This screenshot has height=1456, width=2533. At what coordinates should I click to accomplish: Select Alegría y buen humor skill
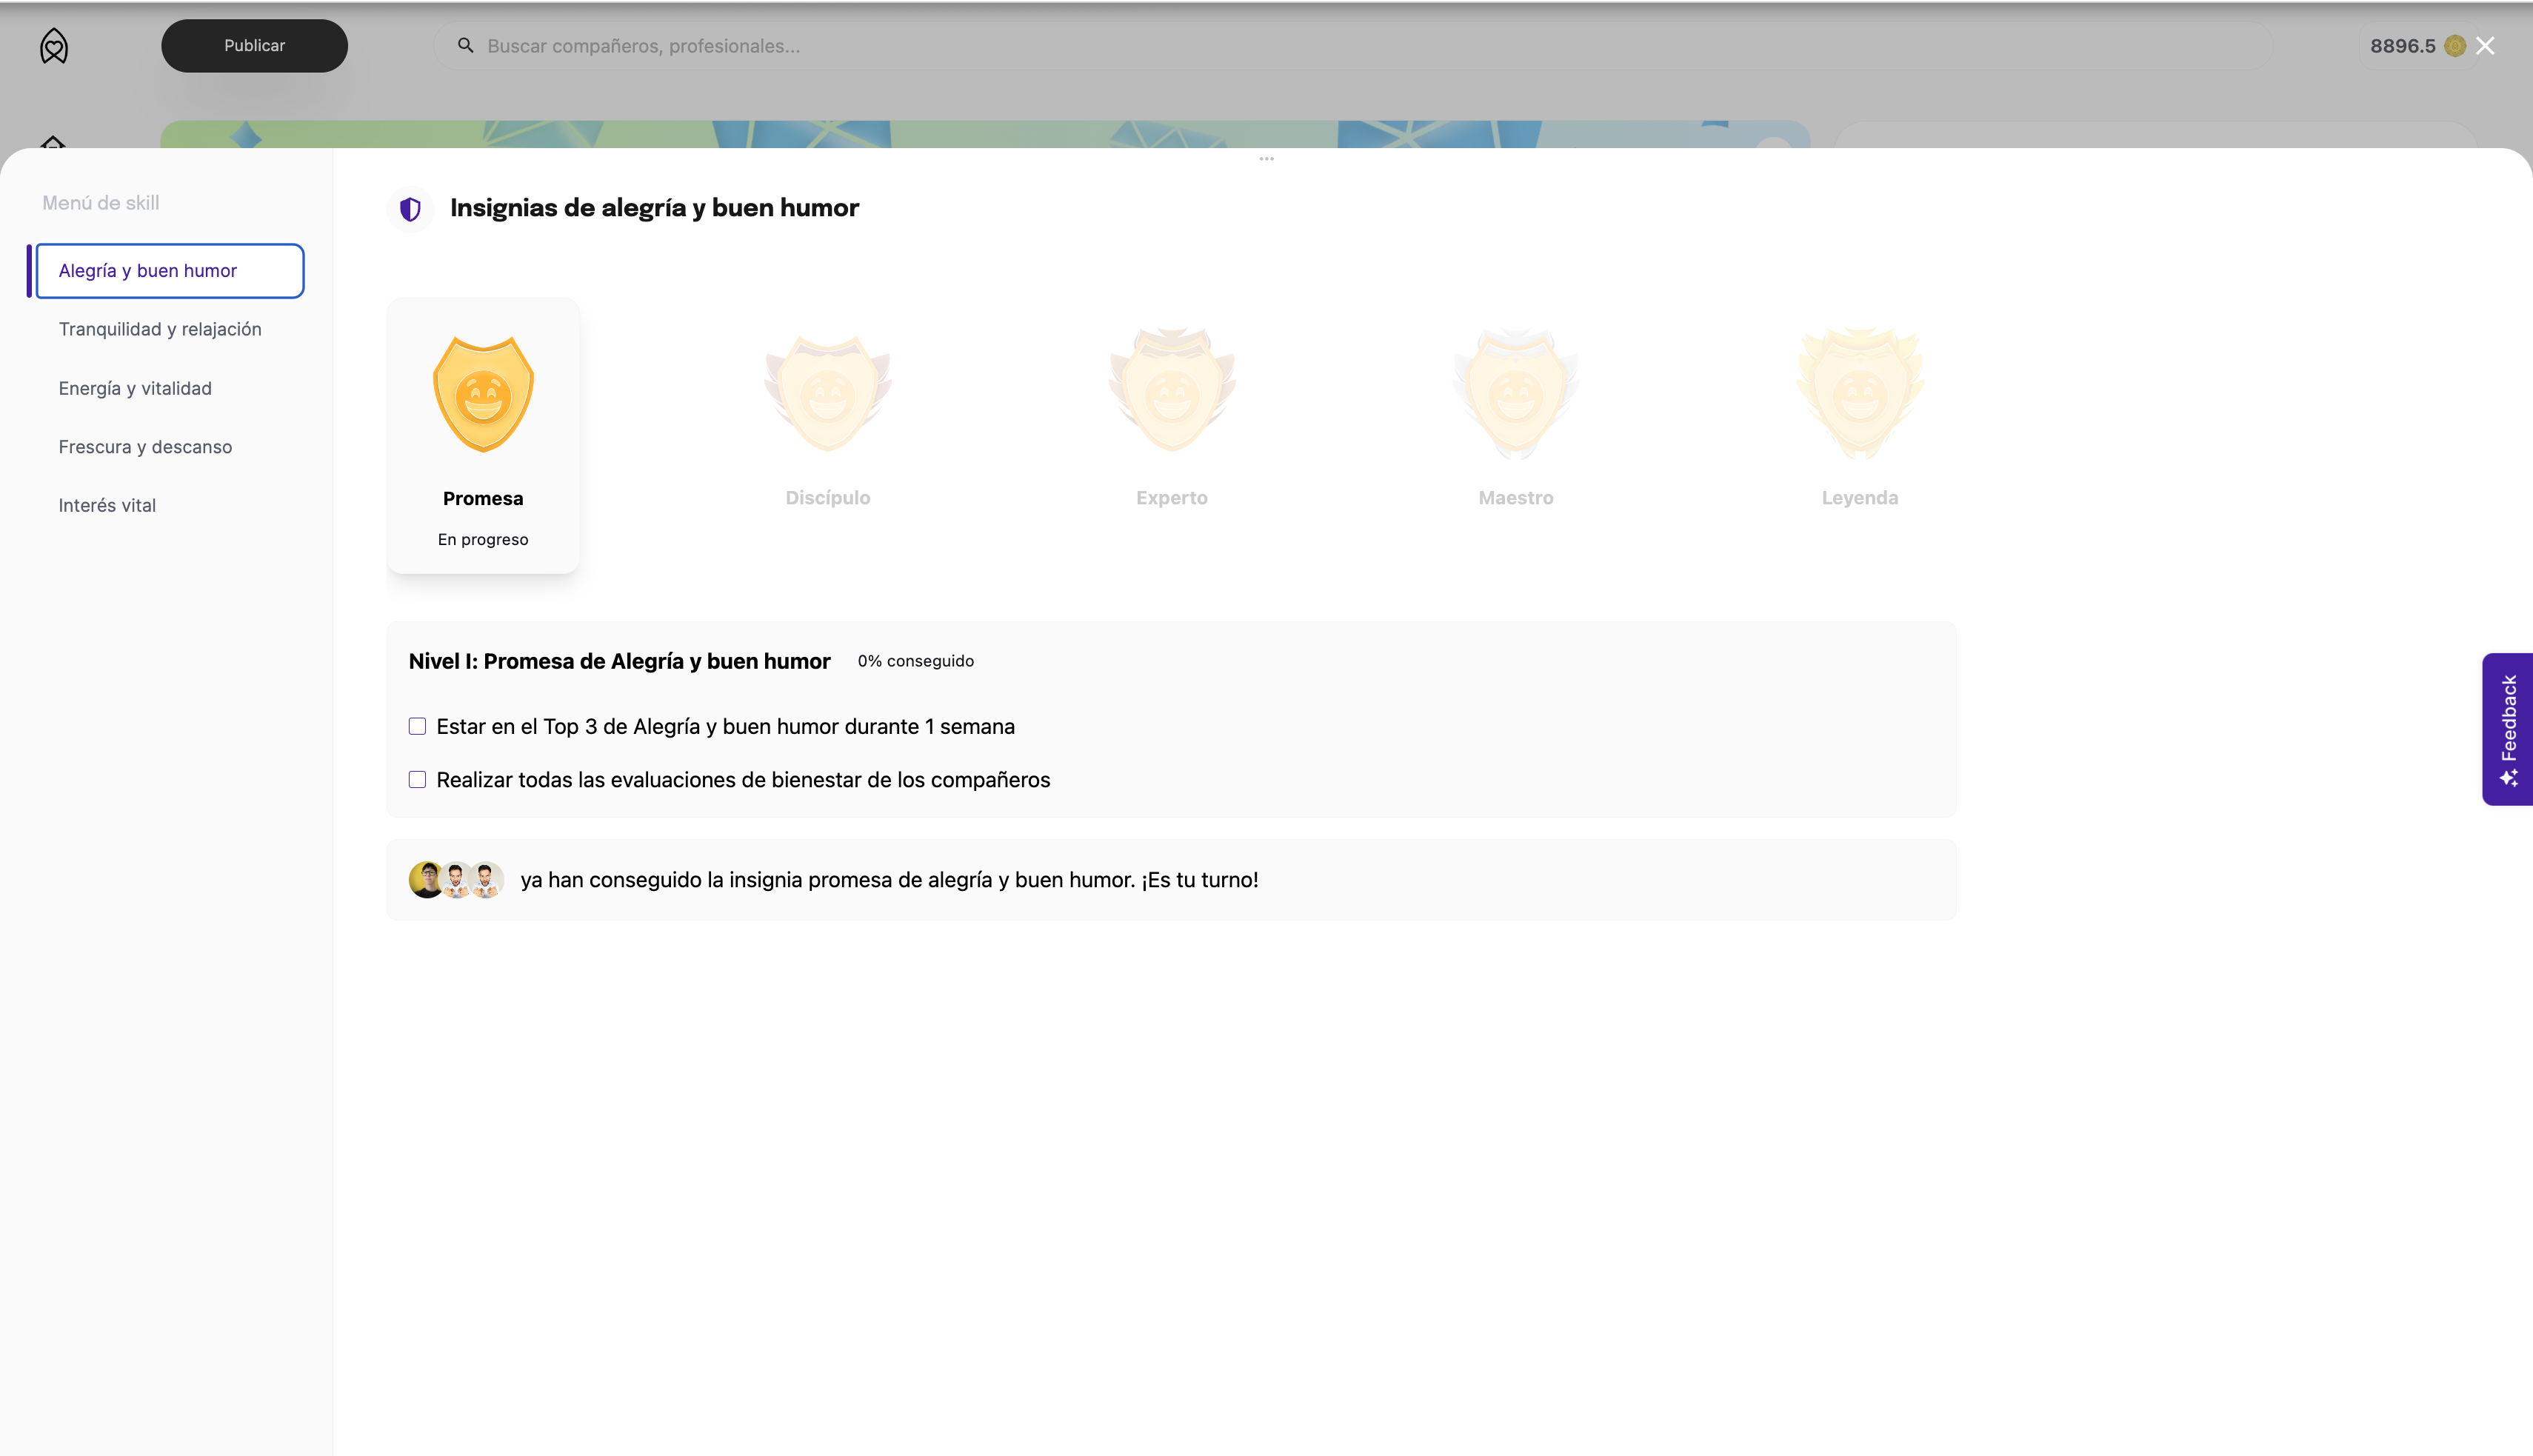click(169, 271)
